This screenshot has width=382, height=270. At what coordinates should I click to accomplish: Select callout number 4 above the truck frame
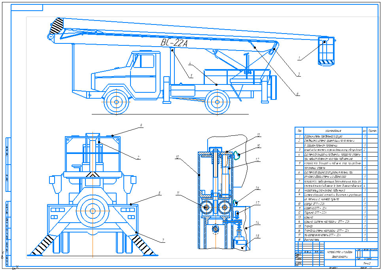190,63
